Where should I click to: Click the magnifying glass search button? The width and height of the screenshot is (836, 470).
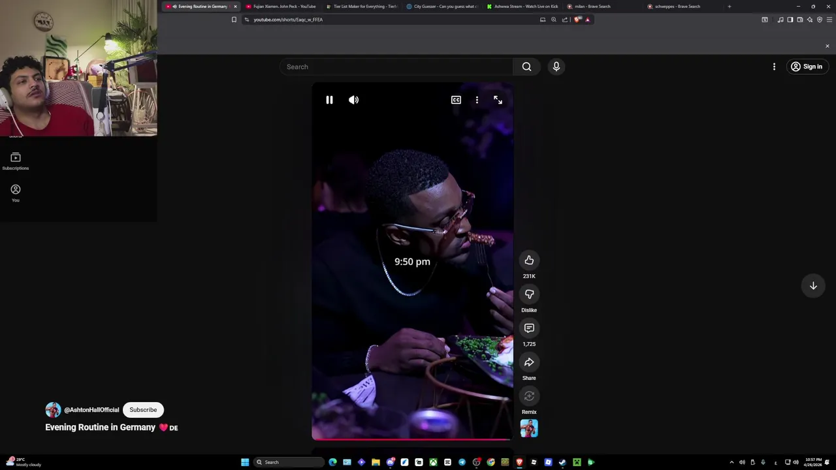(526, 67)
